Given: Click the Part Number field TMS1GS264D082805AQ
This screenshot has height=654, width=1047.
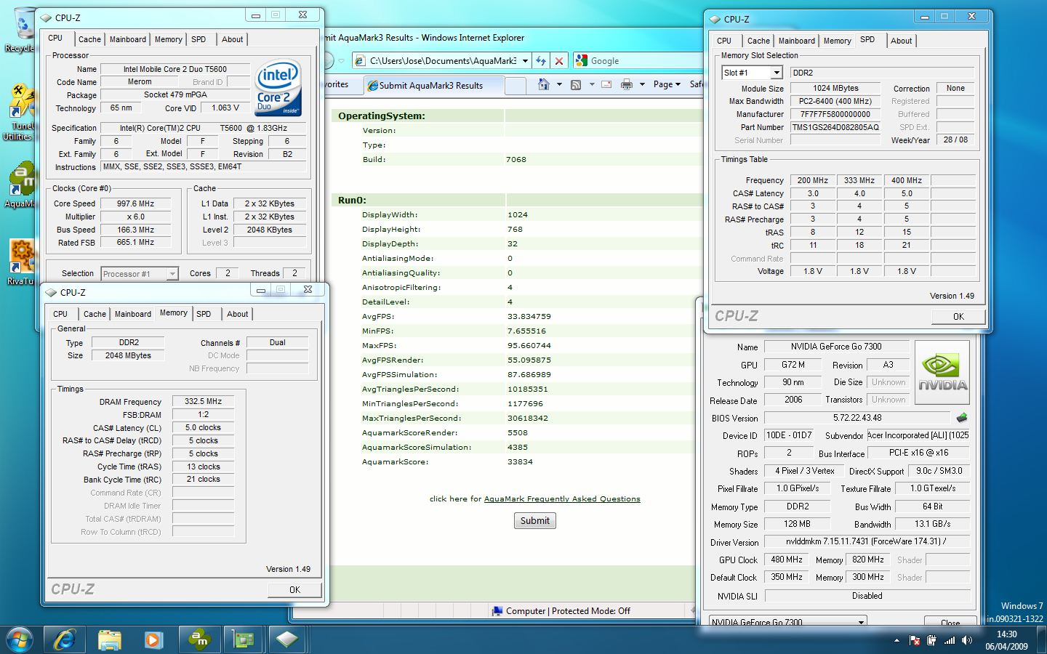Looking at the screenshot, I should click(835, 127).
